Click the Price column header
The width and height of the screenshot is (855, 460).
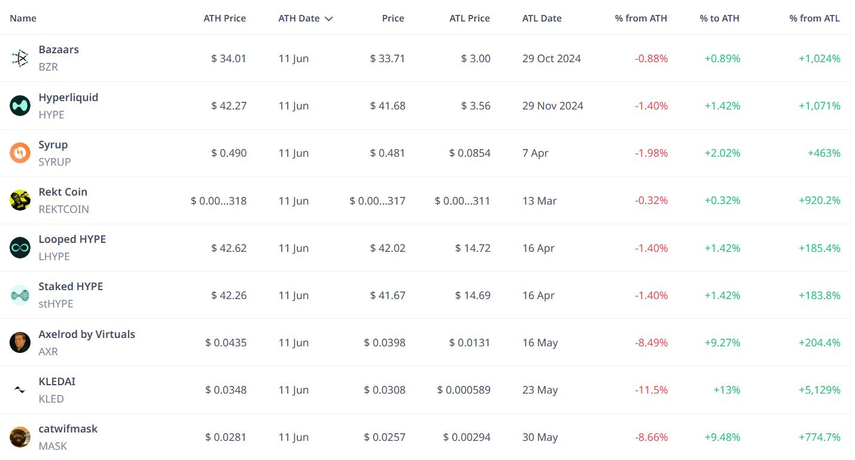pyautogui.click(x=393, y=19)
